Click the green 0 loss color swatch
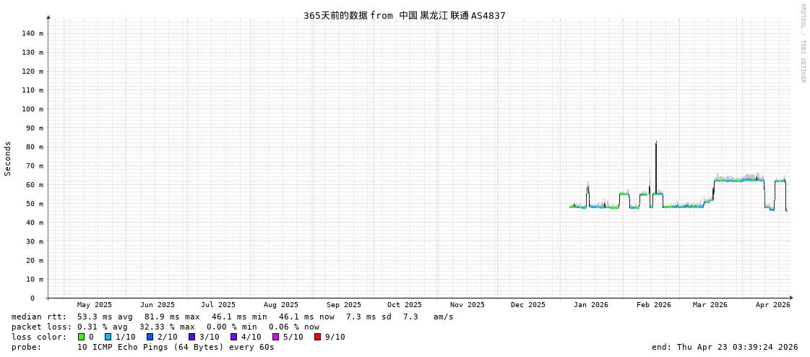810x357 pixels. click(81, 337)
